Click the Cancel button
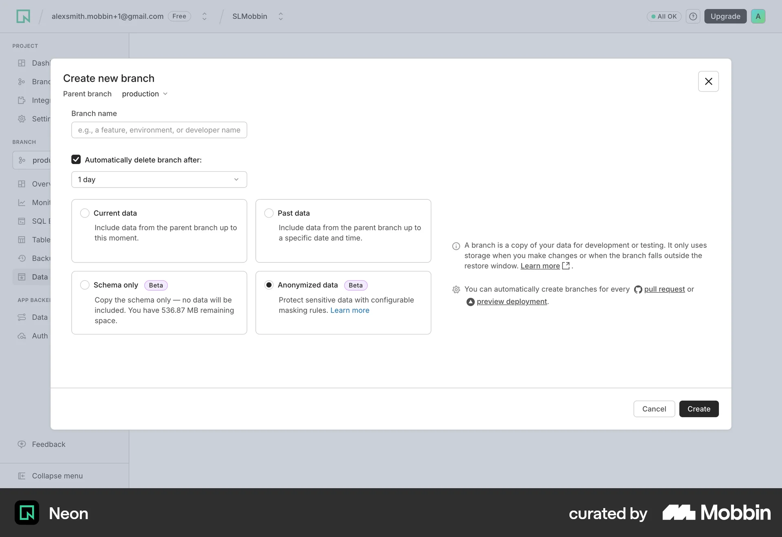 pos(654,409)
